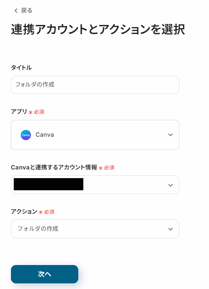Screen dimensions: 209x289
Task: Click the 必須 marker next to アクション
Action: pos(49,212)
